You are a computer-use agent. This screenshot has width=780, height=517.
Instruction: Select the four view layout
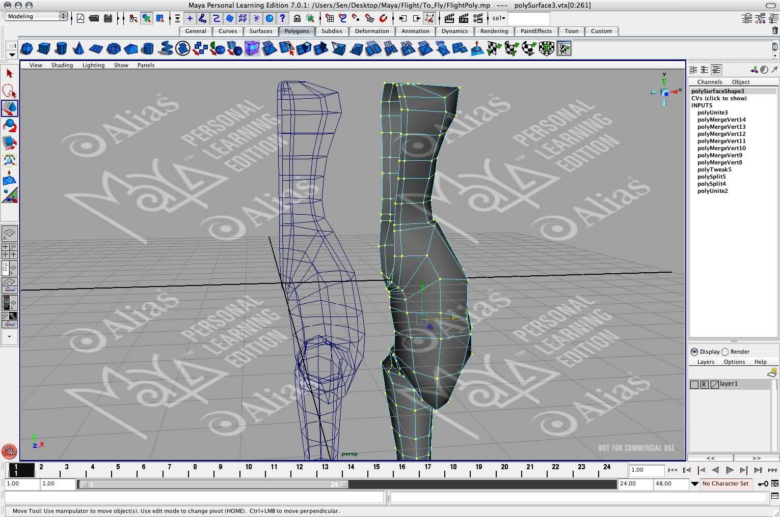click(9, 251)
